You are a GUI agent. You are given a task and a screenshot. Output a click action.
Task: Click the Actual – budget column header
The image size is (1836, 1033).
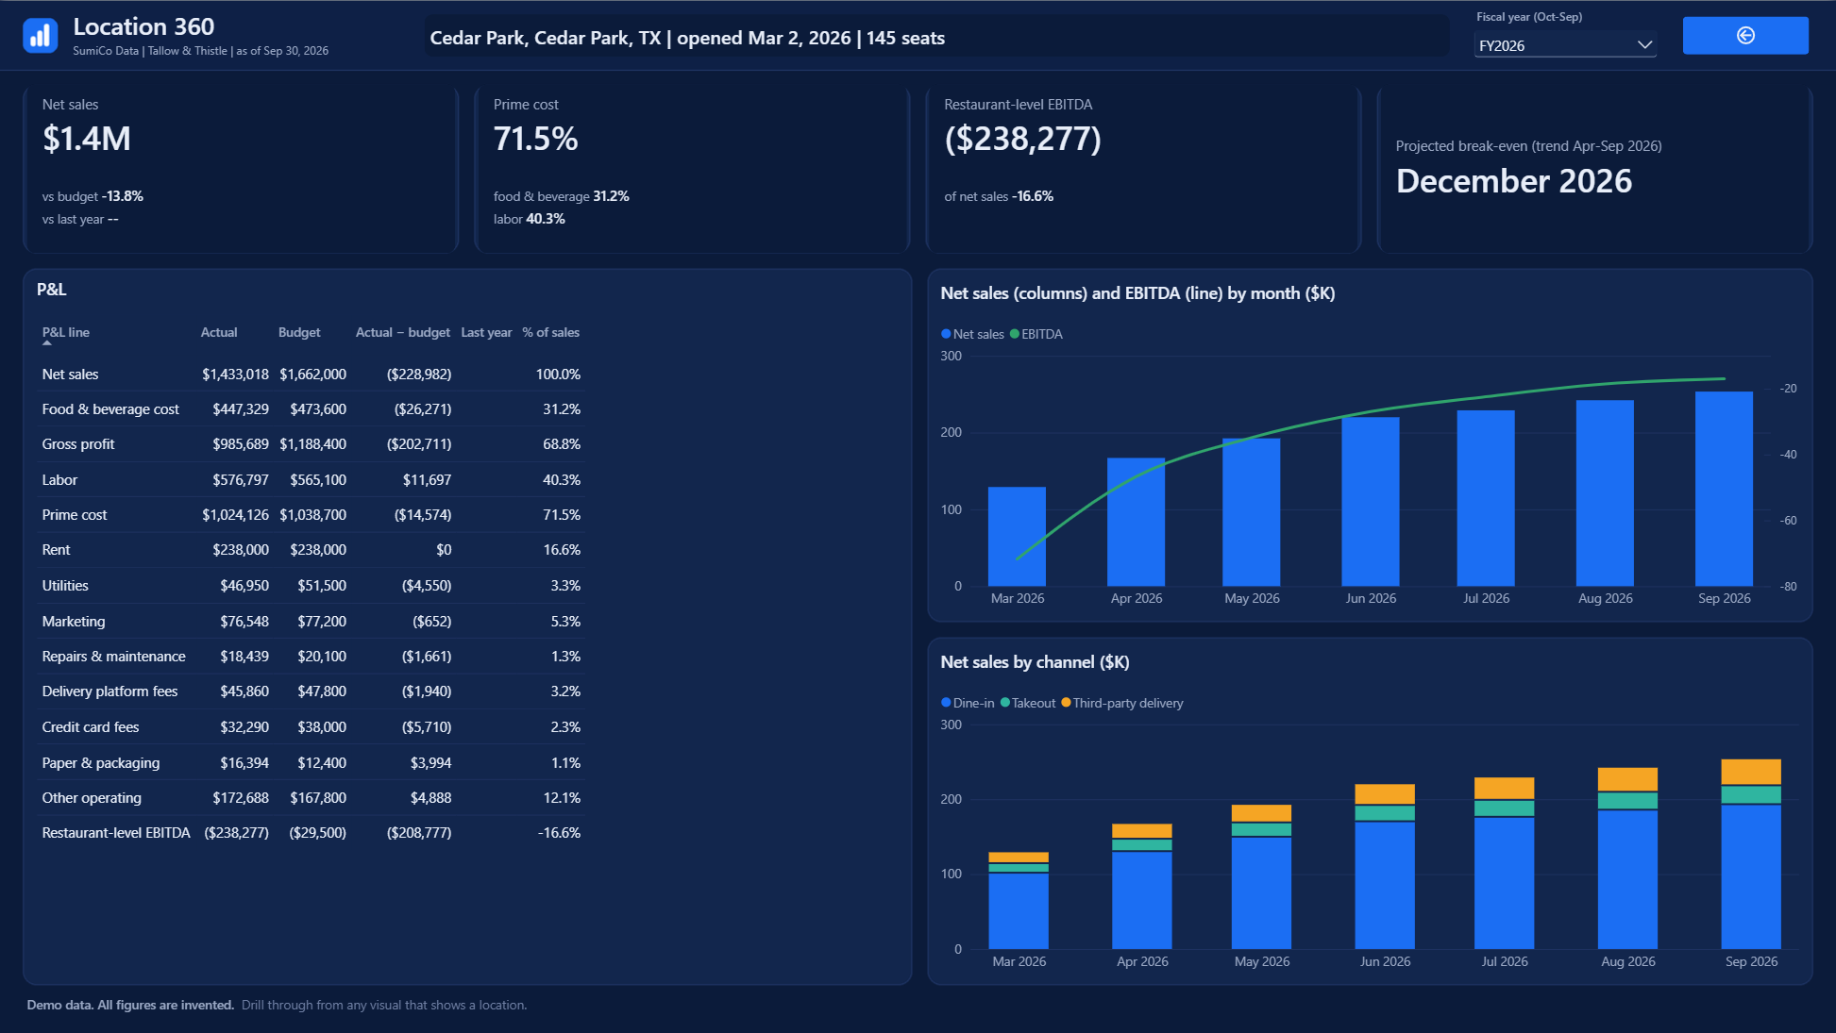[403, 332]
